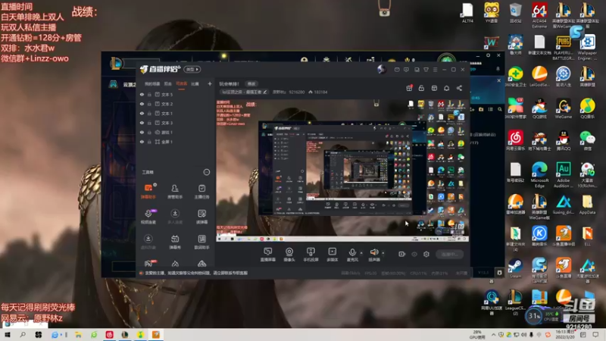The width and height of the screenshot is (606, 341).
Task: Switch to the first scene tab
Action: (x=152, y=83)
